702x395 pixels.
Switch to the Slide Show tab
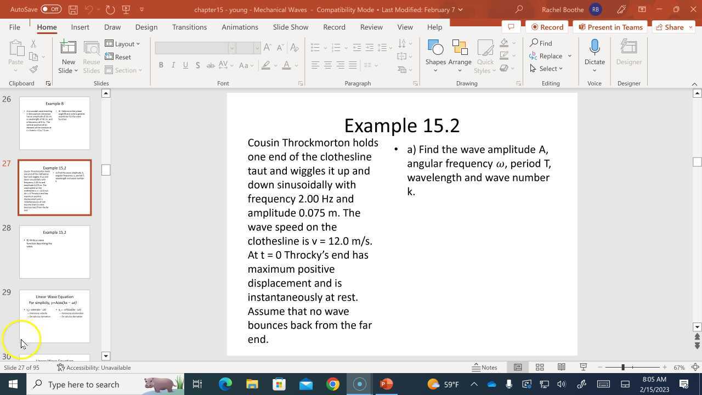coord(290,27)
